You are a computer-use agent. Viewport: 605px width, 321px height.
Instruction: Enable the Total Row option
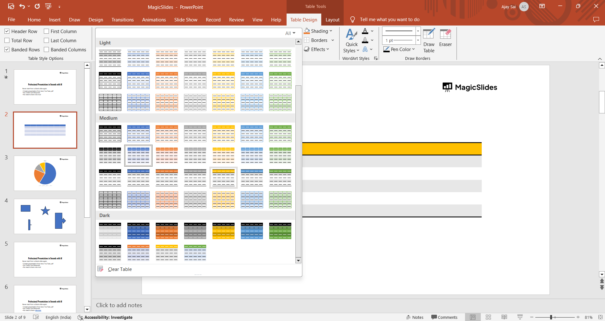coord(7,41)
